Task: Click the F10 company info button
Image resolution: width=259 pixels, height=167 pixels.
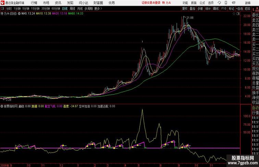Action: (224, 9)
